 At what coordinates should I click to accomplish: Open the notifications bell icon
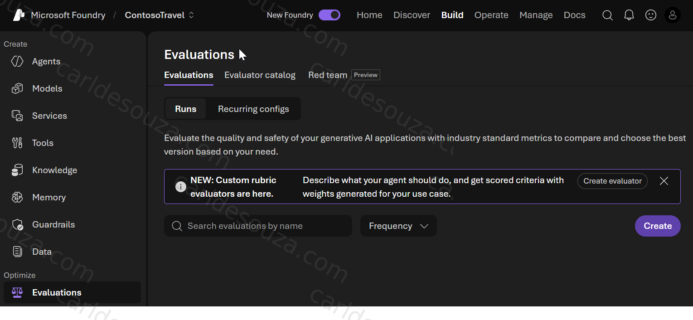click(629, 15)
